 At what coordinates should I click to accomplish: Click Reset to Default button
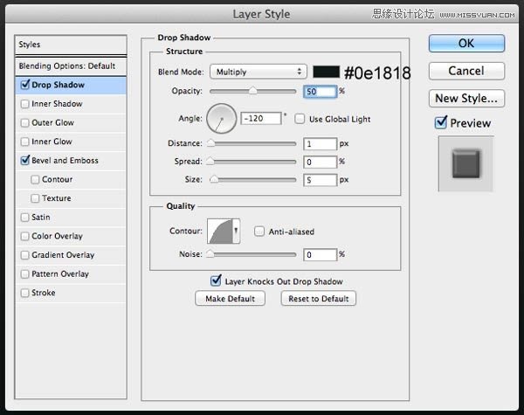click(318, 299)
